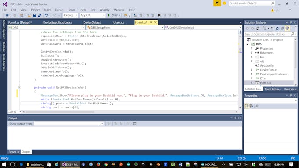
Task: Click the uncomment lines toolbar icon
Action: [x=152, y=15]
